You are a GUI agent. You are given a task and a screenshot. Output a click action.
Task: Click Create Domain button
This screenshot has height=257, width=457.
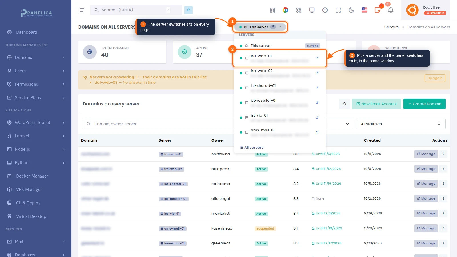point(424,104)
